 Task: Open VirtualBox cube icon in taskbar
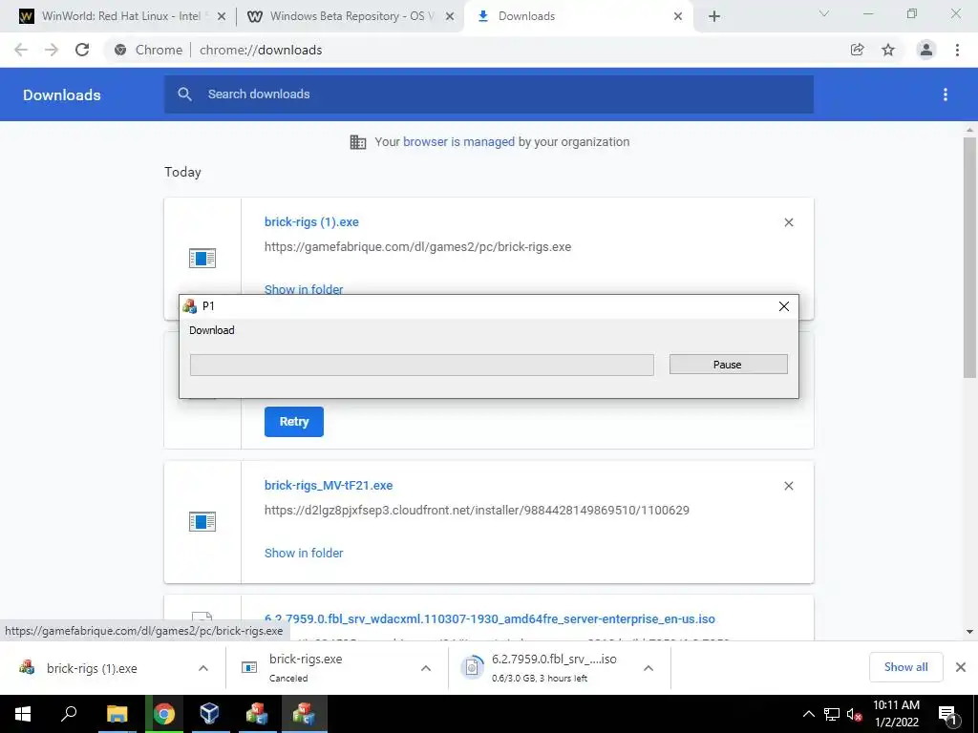pyautogui.click(x=209, y=714)
